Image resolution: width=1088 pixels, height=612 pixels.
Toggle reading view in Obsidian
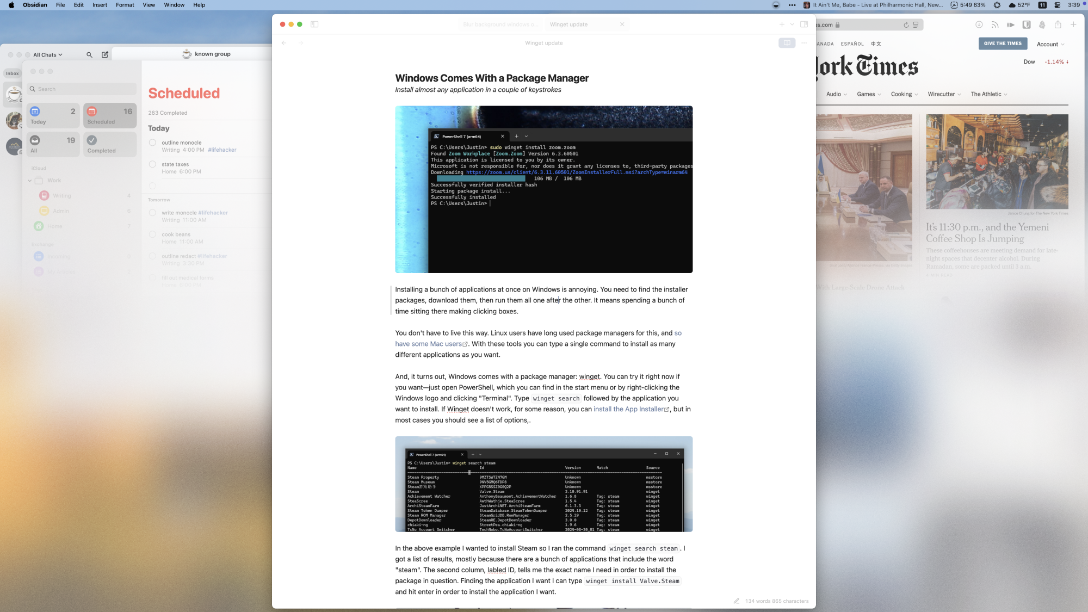(787, 43)
